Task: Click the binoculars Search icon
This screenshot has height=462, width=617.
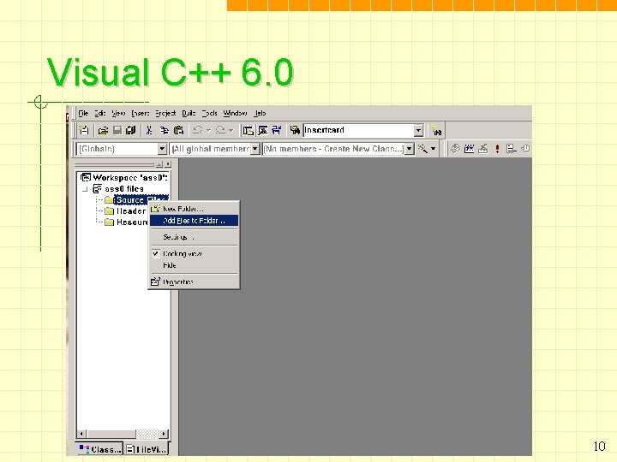Action: (x=436, y=130)
